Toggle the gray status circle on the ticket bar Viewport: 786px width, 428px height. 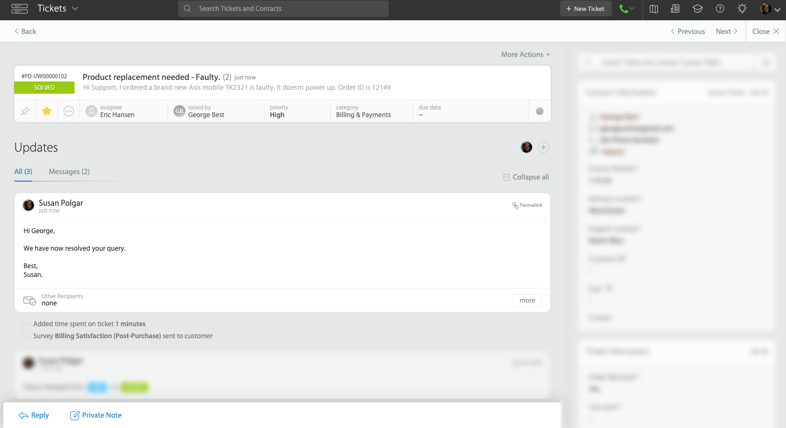tap(539, 111)
